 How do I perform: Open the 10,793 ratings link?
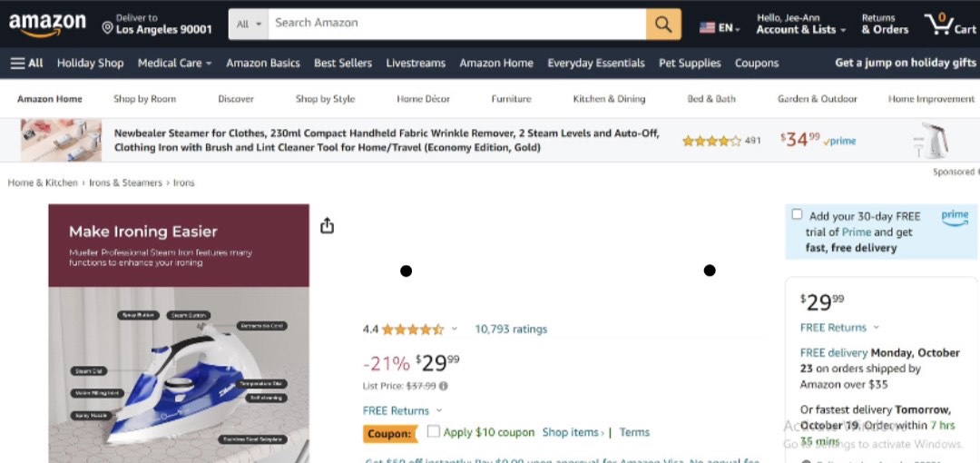(511, 329)
